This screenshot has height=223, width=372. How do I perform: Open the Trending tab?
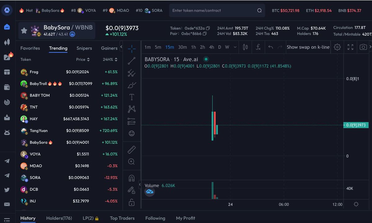click(x=58, y=48)
